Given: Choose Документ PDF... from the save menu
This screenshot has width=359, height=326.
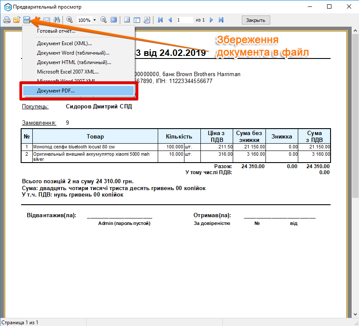Looking at the screenshot, I should (78, 91).
